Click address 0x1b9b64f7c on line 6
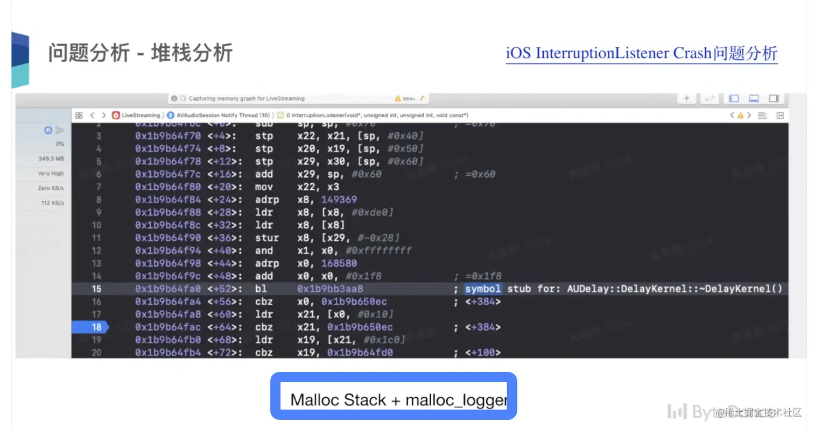Image resolution: width=814 pixels, height=430 pixels. click(x=169, y=174)
